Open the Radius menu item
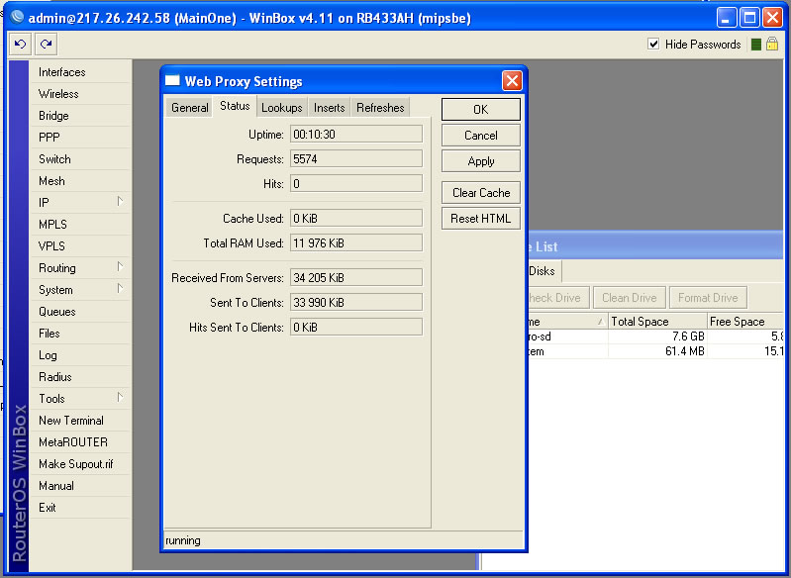 click(x=80, y=377)
